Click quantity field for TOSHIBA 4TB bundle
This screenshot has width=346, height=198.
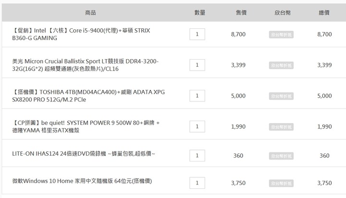pyautogui.click(x=197, y=96)
